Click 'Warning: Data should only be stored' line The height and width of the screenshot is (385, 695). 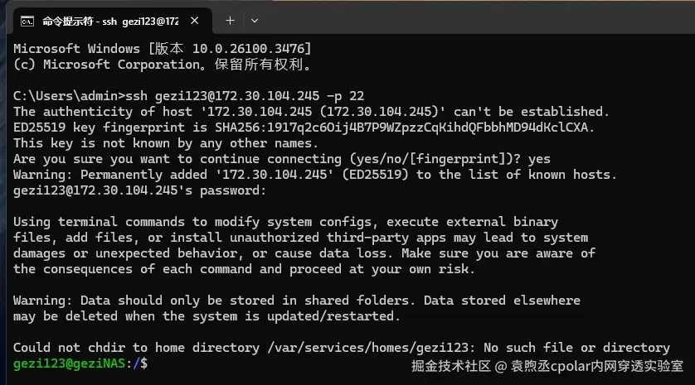click(x=296, y=301)
